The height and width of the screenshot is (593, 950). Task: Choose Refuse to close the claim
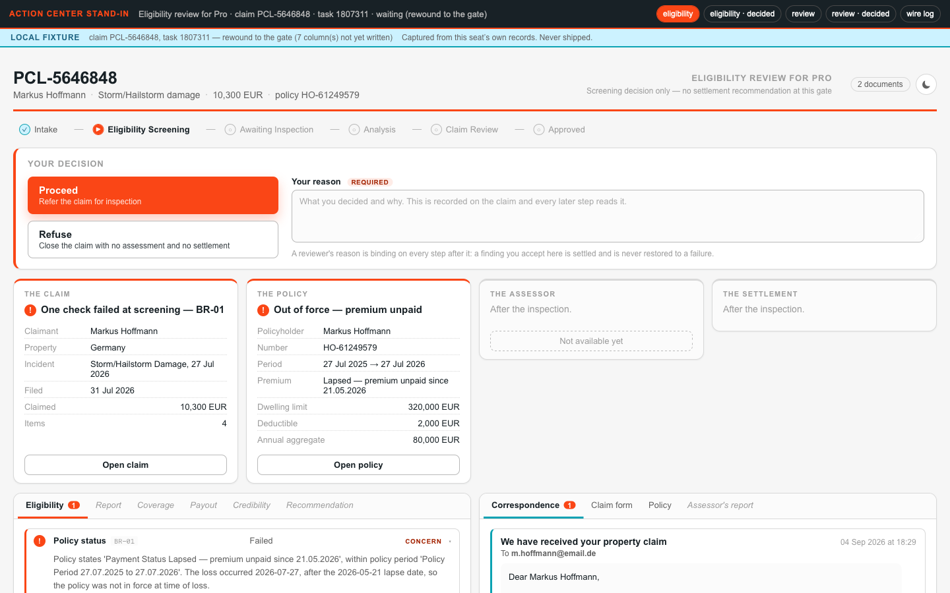tap(153, 240)
